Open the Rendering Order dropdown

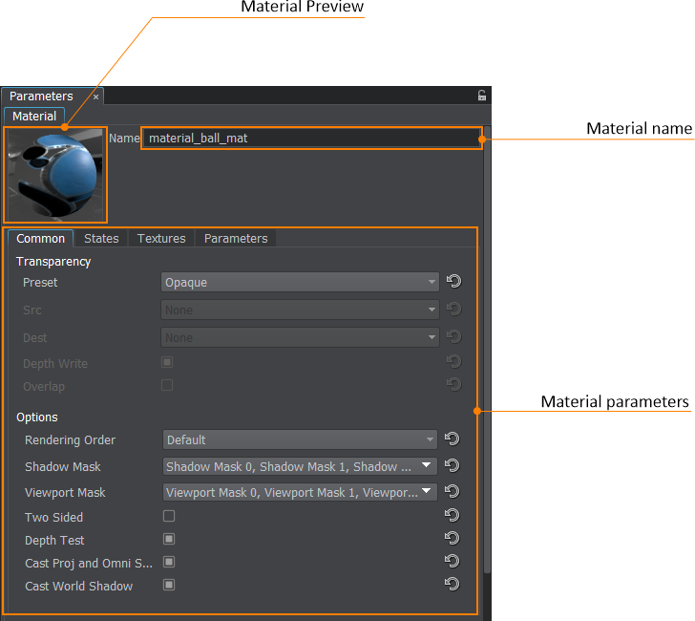click(x=300, y=439)
